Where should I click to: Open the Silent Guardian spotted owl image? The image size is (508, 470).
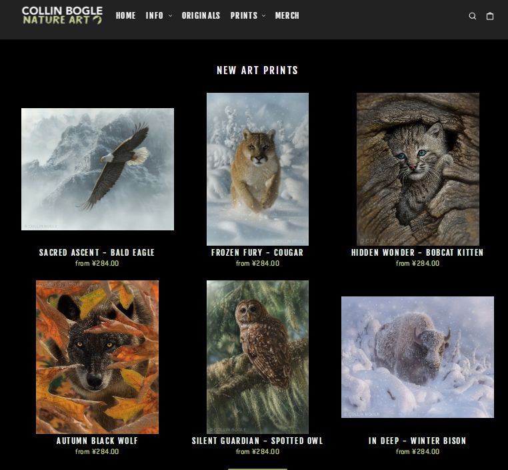pyautogui.click(x=257, y=357)
